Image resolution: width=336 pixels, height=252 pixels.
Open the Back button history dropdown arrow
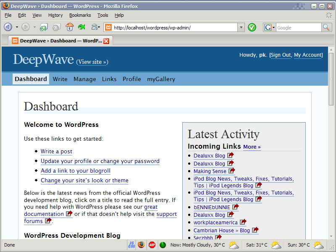click(17, 27)
